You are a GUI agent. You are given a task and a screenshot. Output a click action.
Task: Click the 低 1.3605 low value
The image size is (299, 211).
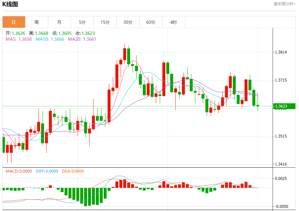point(62,33)
